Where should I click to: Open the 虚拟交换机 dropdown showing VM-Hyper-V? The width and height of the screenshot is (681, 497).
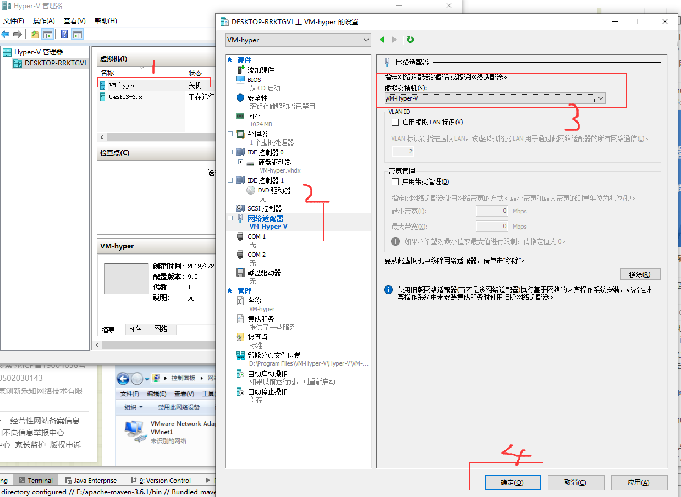[x=495, y=98]
